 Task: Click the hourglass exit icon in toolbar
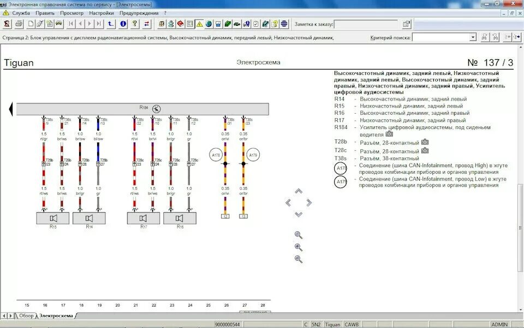[x=7, y=24]
